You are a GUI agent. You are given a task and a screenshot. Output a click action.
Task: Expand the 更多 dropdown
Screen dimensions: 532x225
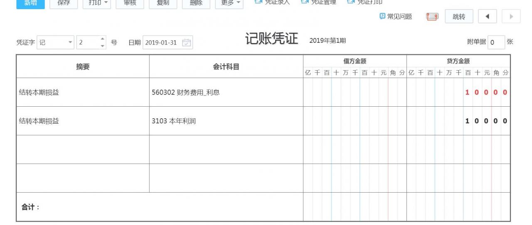click(x=229, y=3)
